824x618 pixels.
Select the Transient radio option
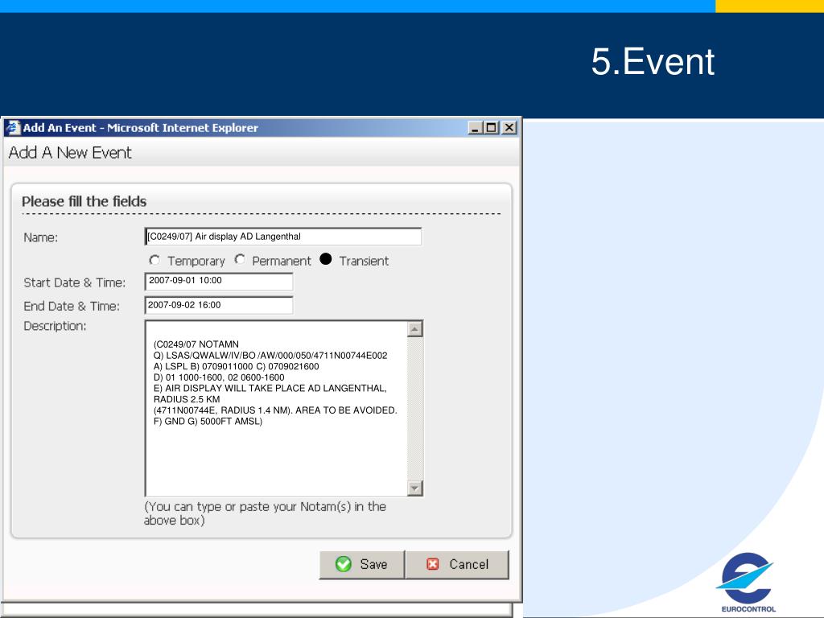(x=326, y=259)
